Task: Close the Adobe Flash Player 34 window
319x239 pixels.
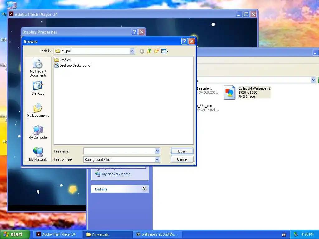Action: 254,14
